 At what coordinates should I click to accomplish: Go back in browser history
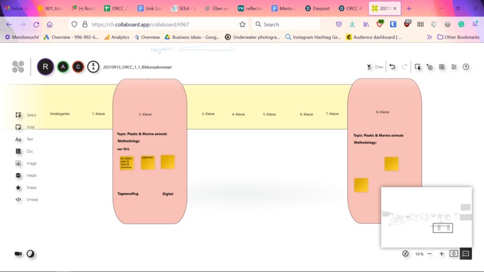coord(9,25)
